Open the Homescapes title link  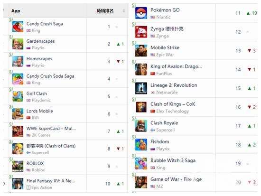pyautogui.click(x=39, y=59)
